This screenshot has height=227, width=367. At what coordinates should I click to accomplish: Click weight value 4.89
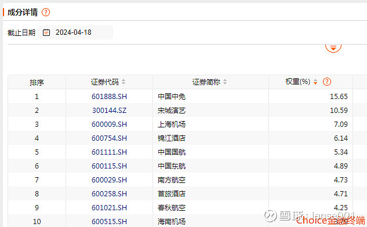(341, 166)
